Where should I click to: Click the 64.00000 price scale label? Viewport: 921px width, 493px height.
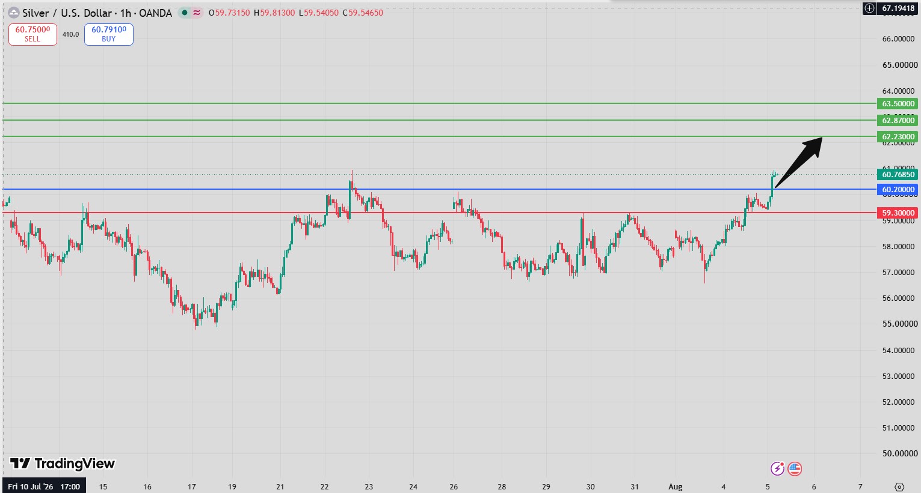[900, 91]
